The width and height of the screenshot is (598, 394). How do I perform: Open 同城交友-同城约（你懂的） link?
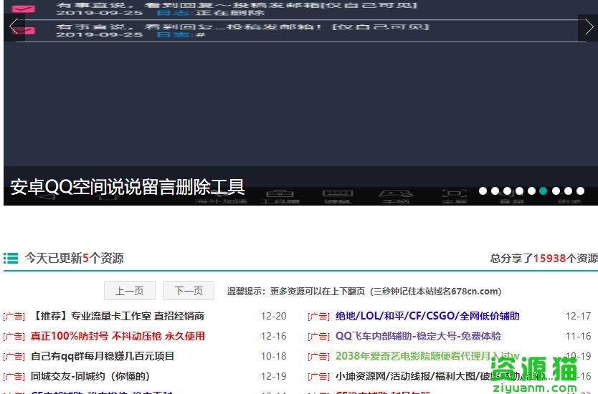pos(90,376)
